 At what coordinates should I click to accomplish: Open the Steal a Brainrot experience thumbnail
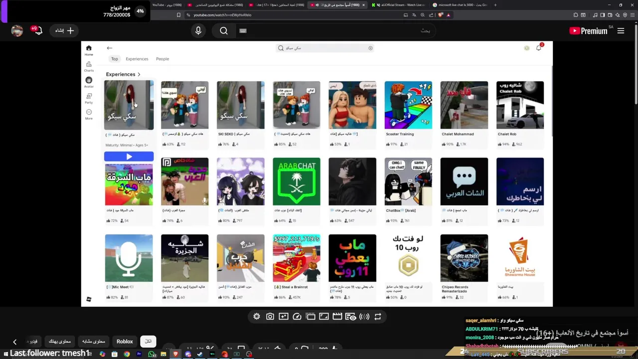point(297,258)
